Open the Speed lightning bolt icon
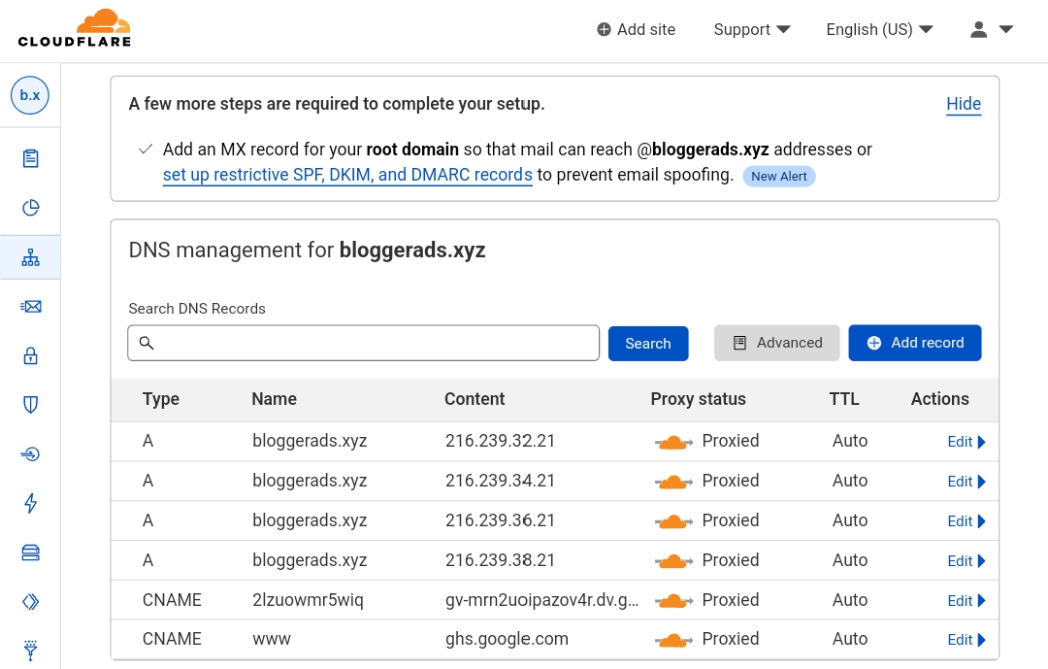This screenshot has height=669, width=1048. tap(31, 503)
